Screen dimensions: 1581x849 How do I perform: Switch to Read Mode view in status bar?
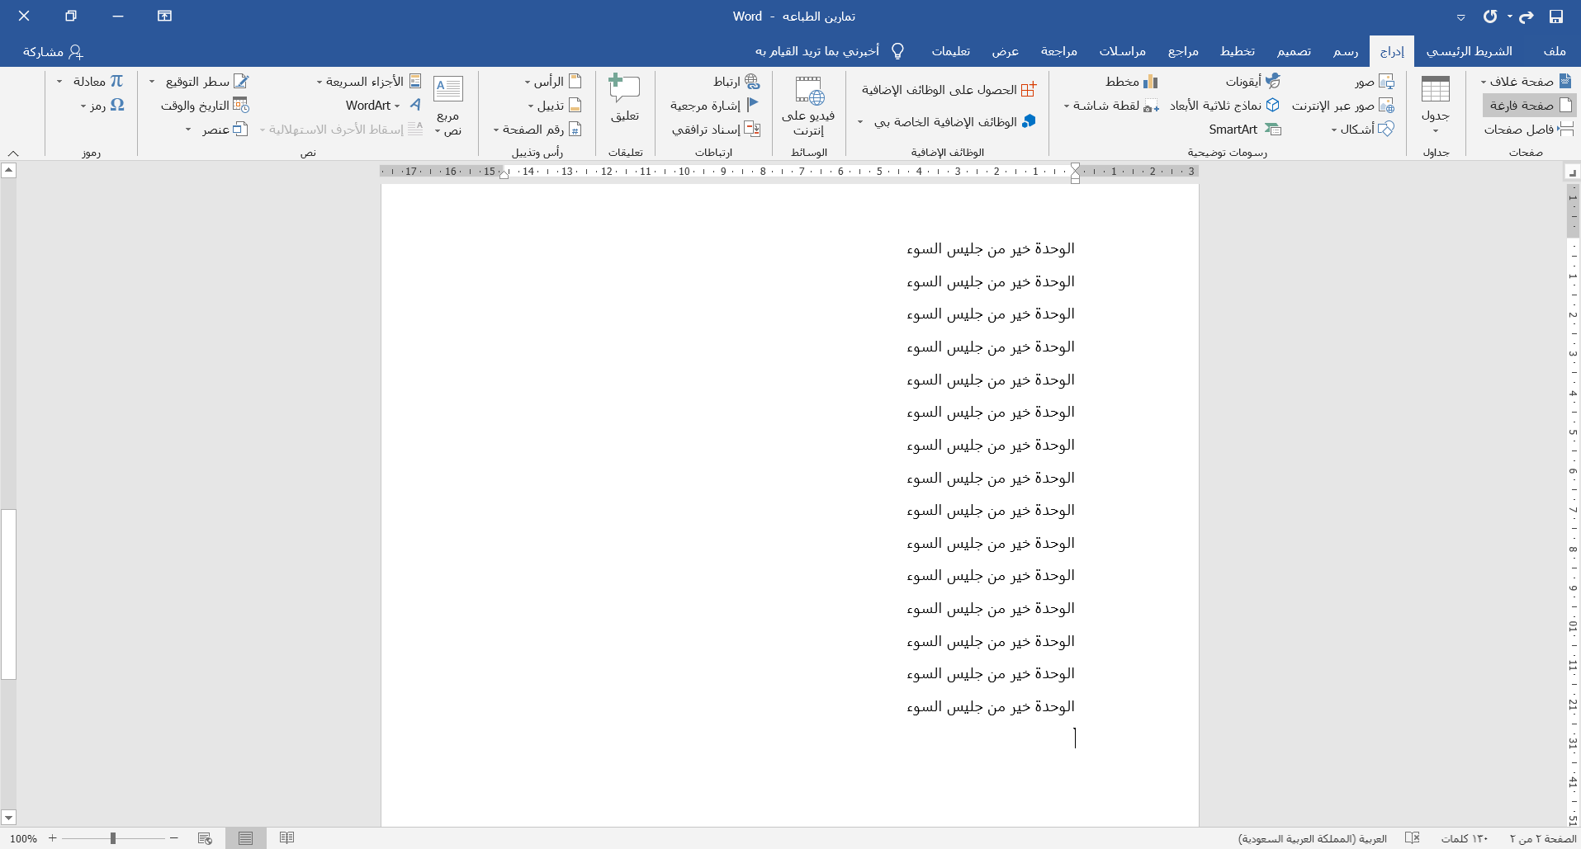pyautogui.click(x=286, y=838)
